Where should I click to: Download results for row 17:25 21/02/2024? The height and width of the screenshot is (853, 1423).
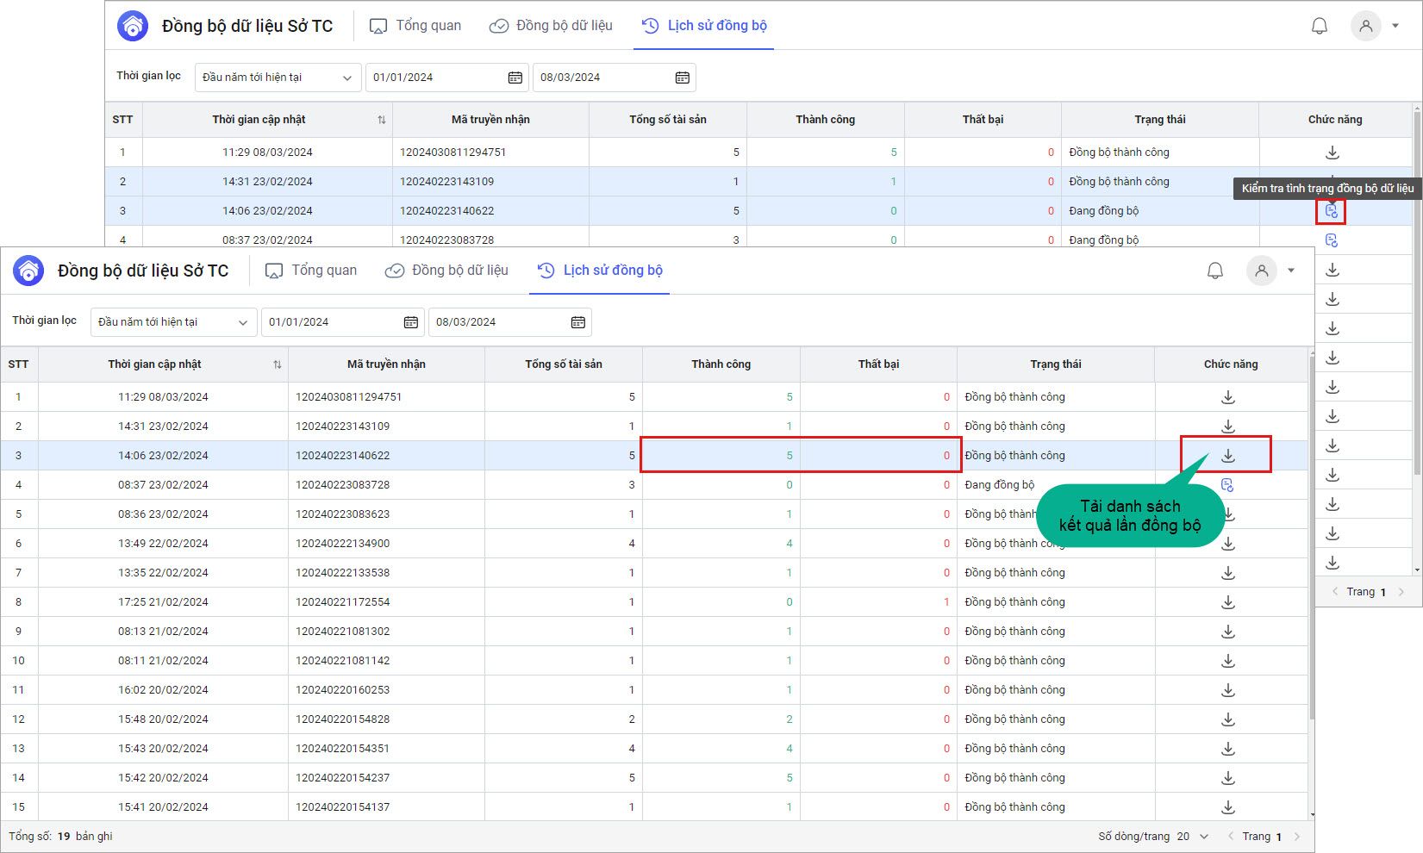coord(1228,602)
